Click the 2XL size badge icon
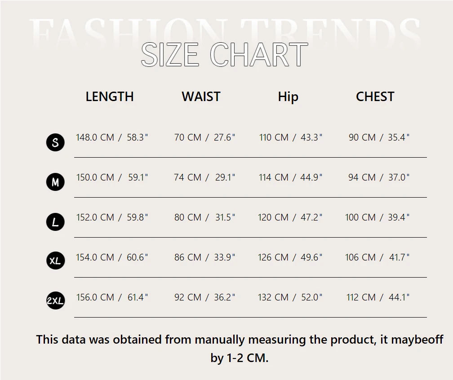This screenshot has height=380, width=453. pyautogui.click(x=55, y=301)
